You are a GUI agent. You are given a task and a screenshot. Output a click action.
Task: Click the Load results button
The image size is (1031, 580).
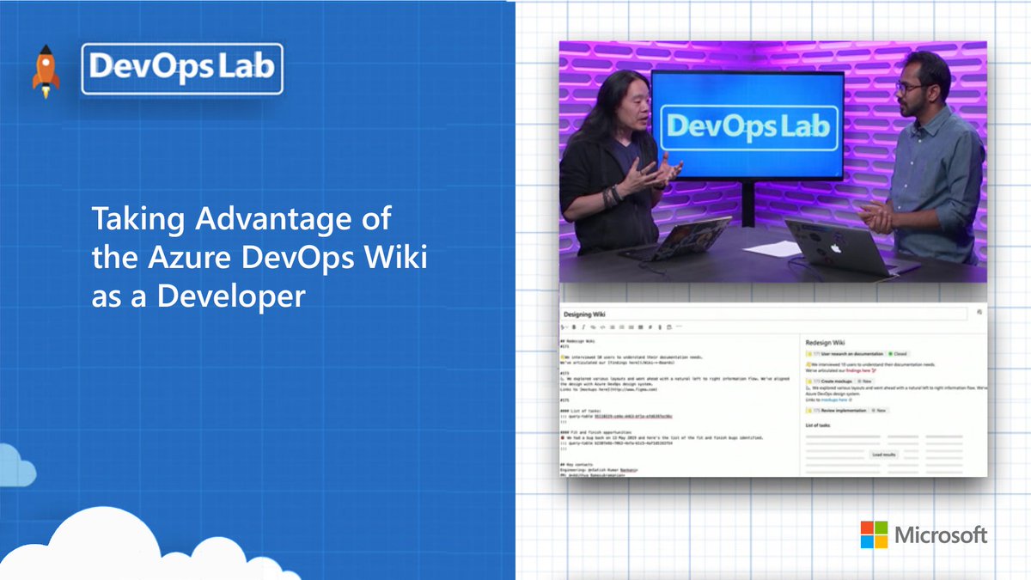(883, 454)
